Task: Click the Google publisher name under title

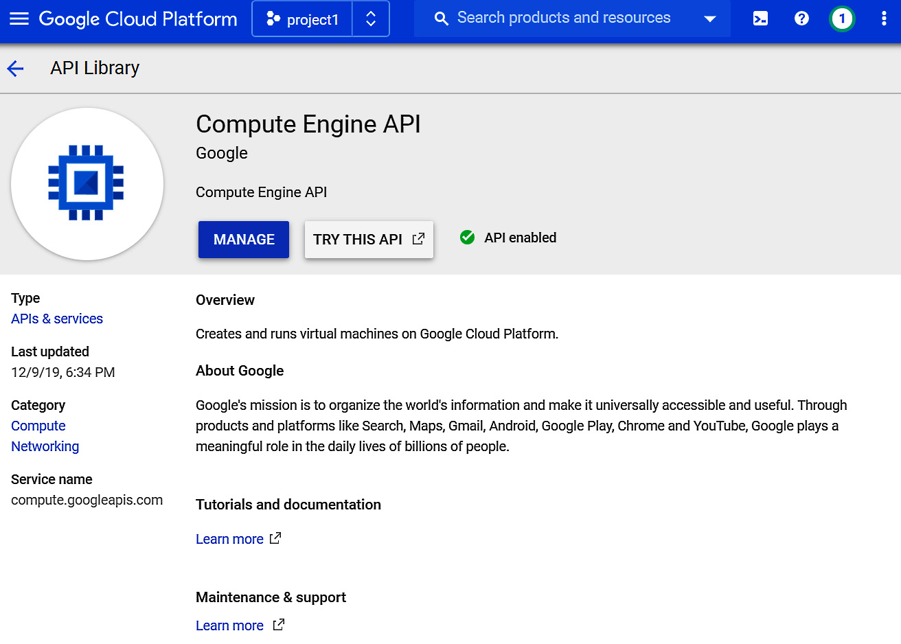Action: [222, 153]
